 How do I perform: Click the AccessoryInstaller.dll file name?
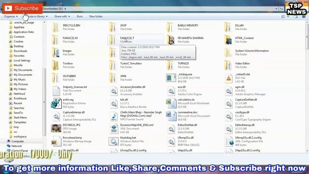133,87
